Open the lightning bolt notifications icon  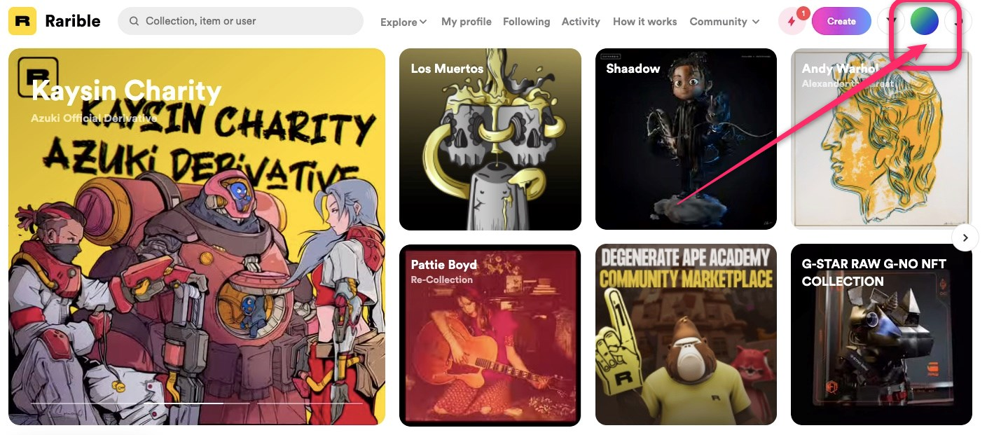792,22
